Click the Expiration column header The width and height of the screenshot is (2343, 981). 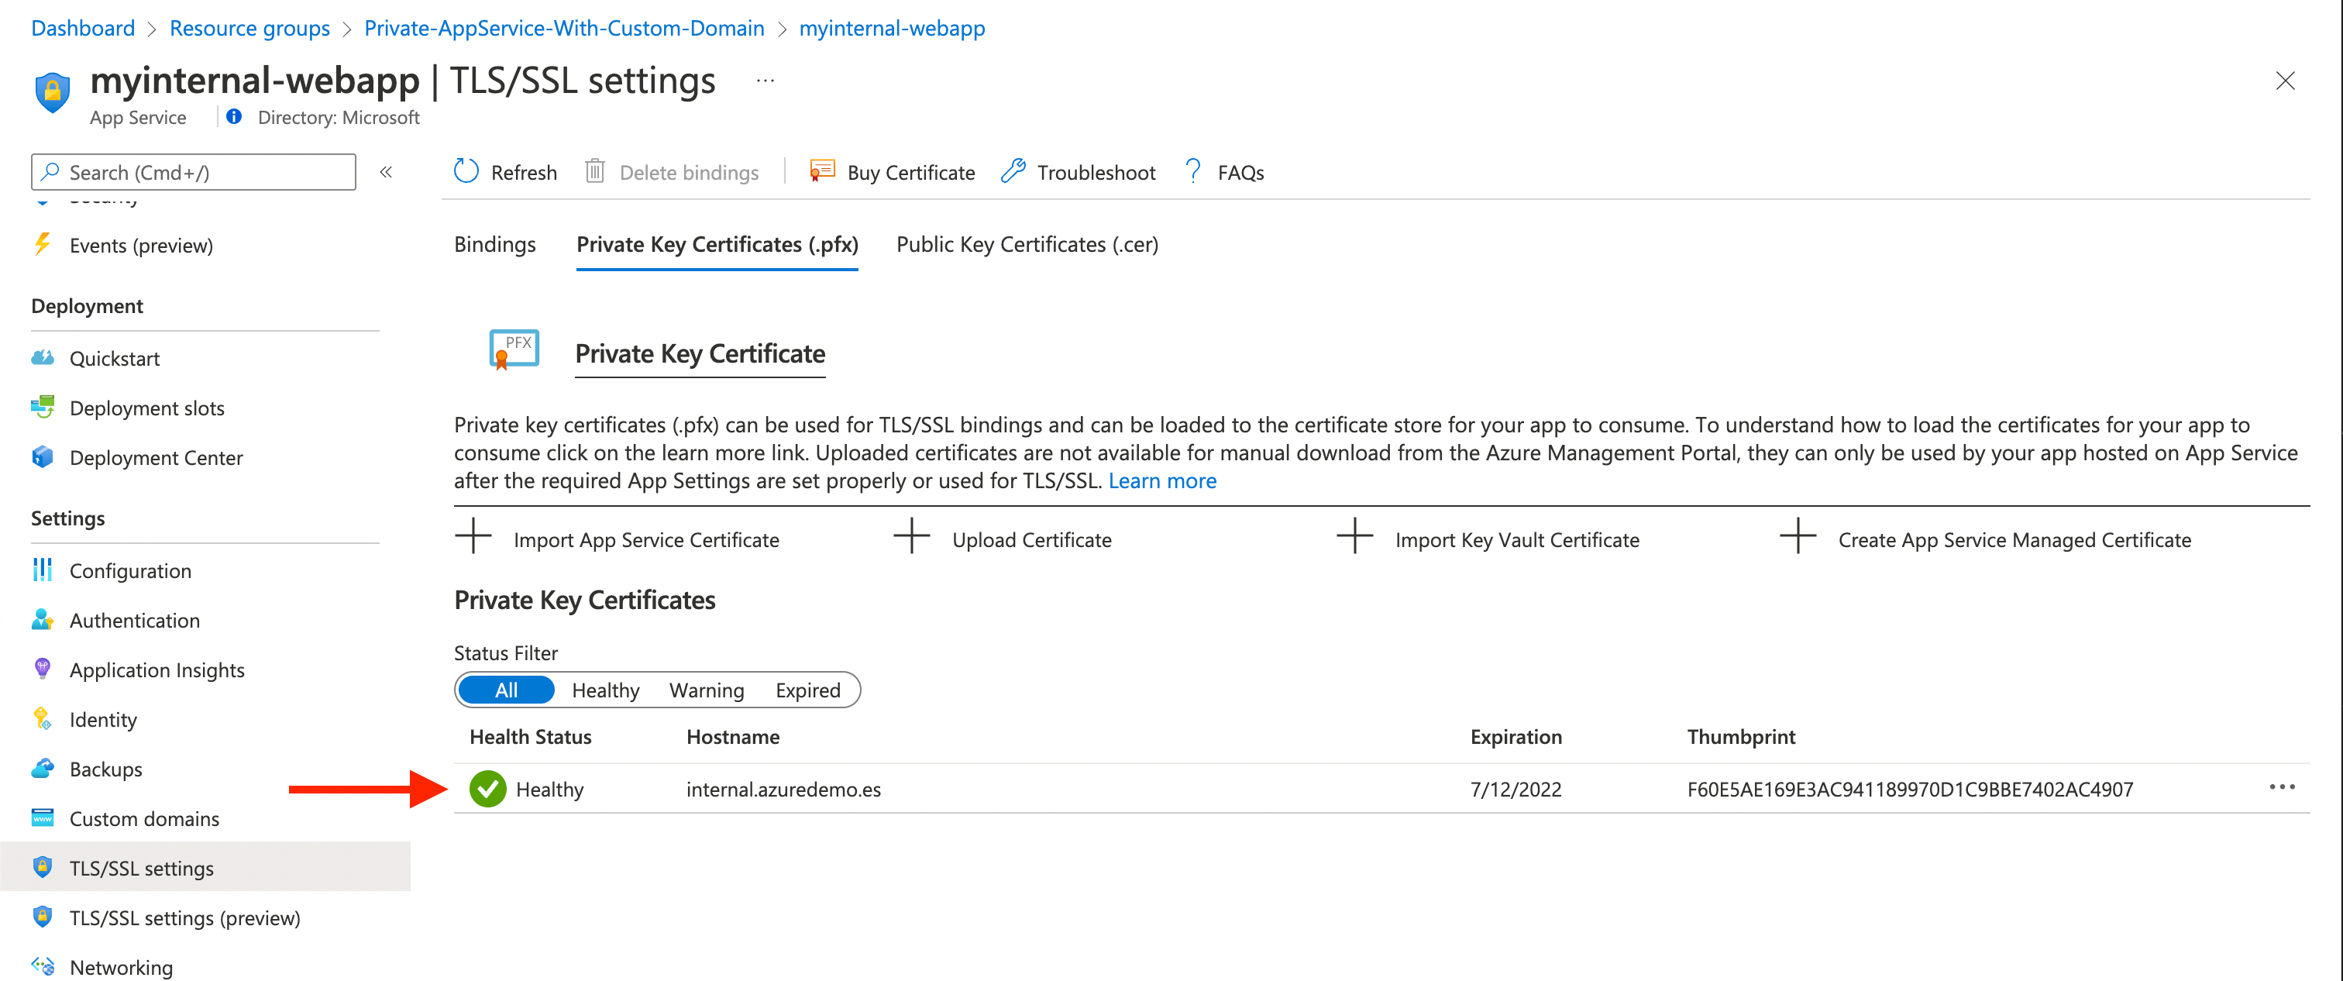[1516, 736]
